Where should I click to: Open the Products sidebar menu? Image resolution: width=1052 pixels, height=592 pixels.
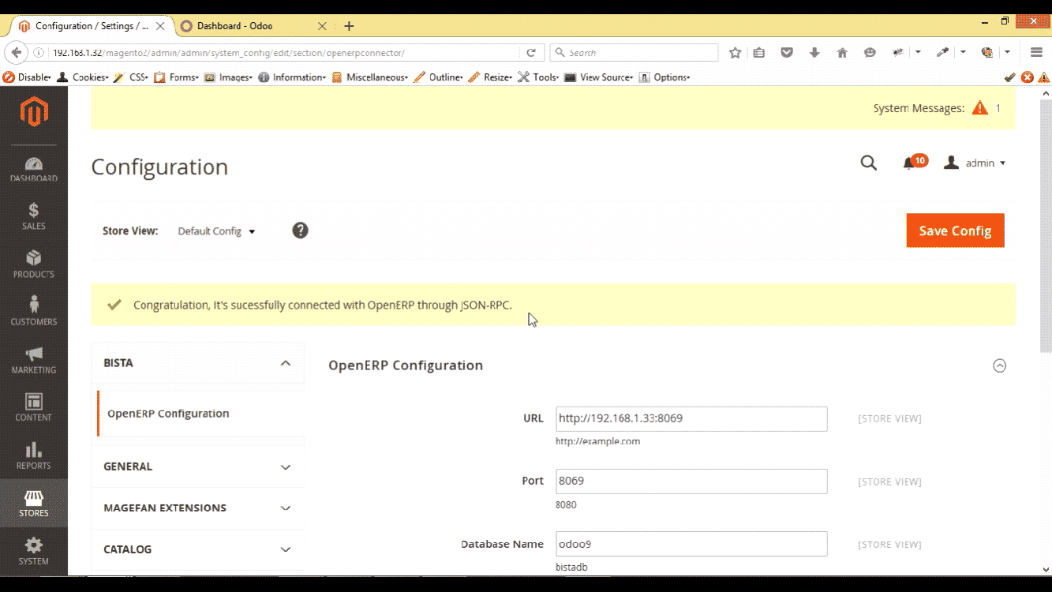34,264
